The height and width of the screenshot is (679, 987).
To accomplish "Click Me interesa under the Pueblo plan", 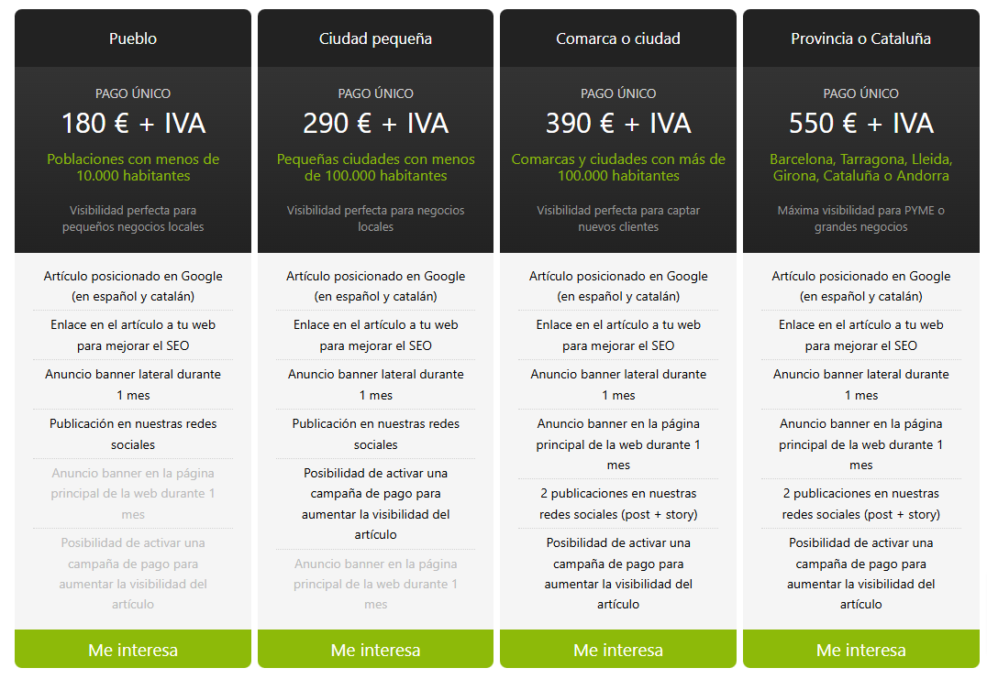I will (133, 650).
